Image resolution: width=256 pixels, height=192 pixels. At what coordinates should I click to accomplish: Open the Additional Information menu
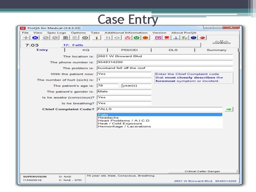[x=126, y=33]
